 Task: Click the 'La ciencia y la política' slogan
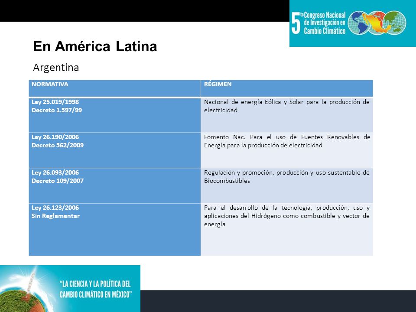95,289
